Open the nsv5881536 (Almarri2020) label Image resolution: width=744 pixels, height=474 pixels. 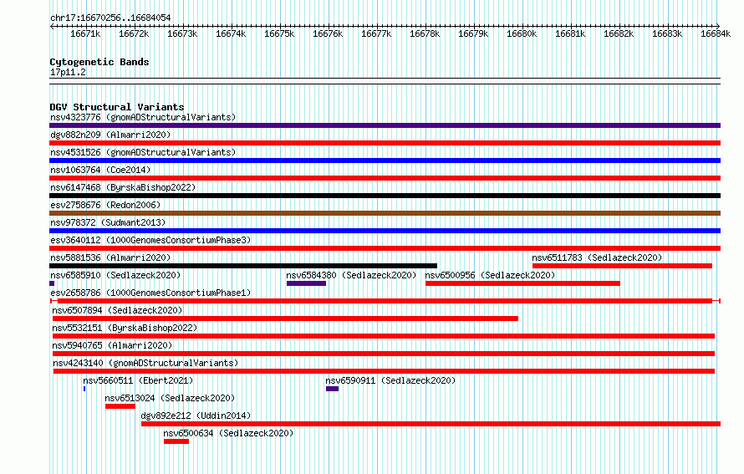click(110, 257)
